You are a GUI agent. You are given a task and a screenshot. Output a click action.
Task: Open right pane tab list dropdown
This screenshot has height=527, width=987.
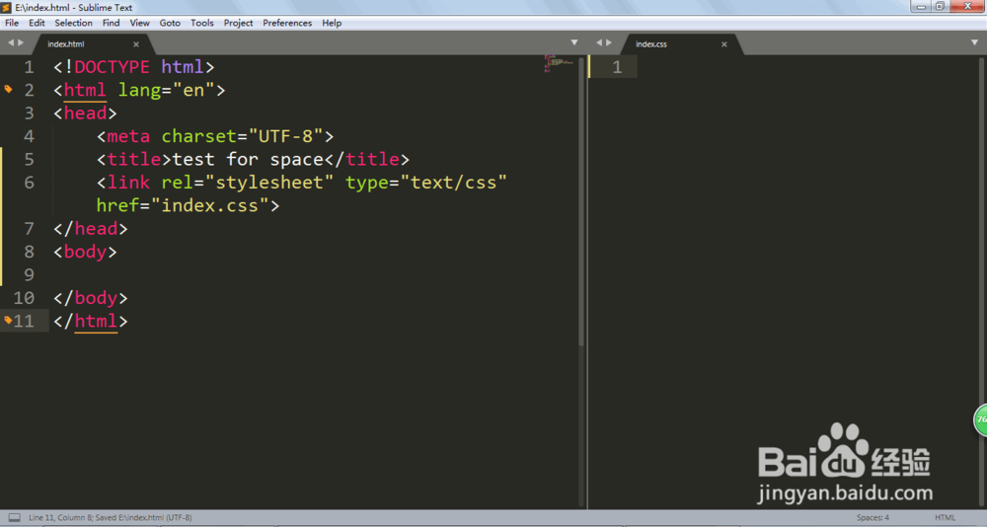point(974,42)
